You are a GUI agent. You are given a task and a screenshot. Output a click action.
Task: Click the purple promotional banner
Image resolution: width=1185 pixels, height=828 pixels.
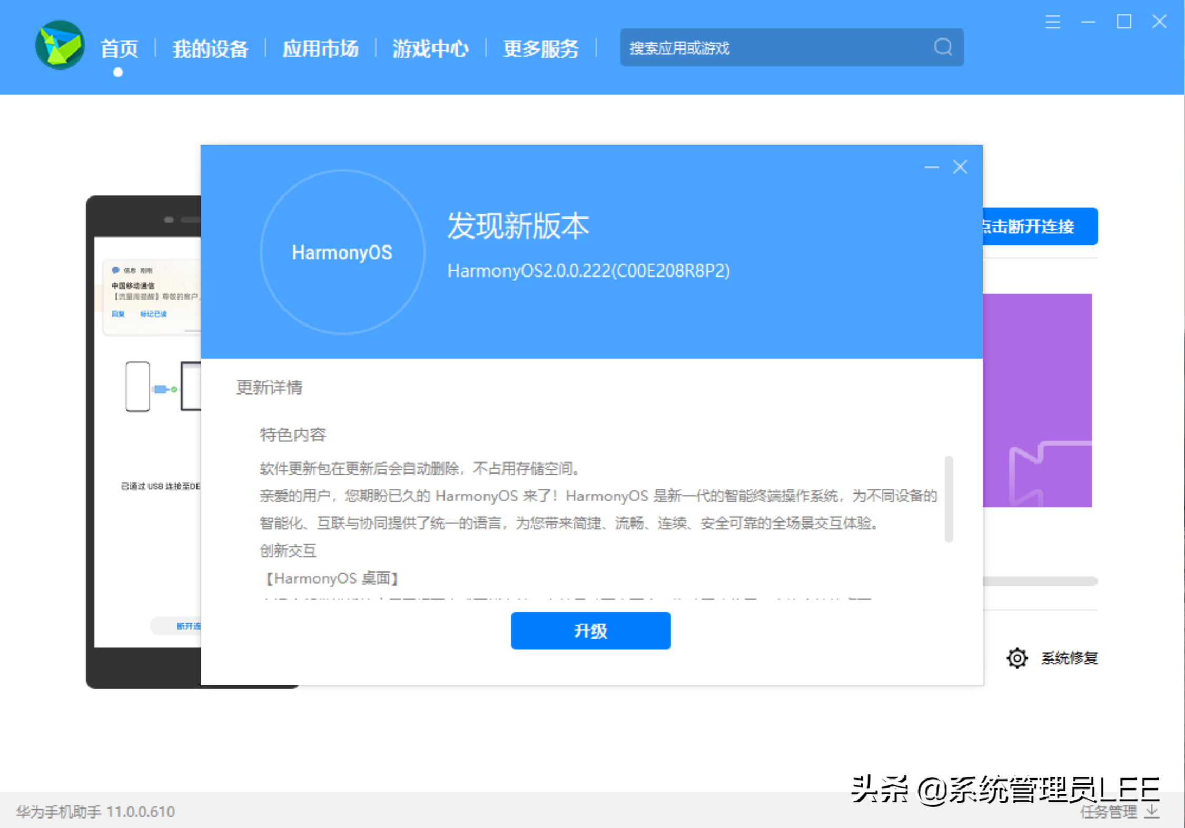[x=1036, y=400]
